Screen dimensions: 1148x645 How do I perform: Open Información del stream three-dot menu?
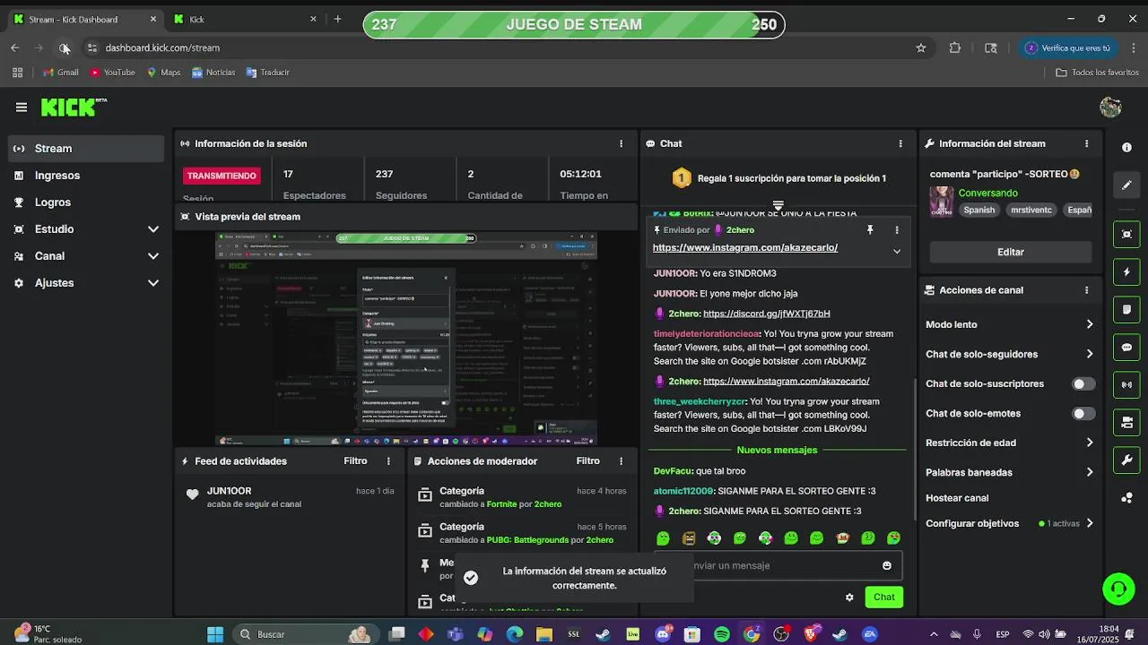[1086, 143]
